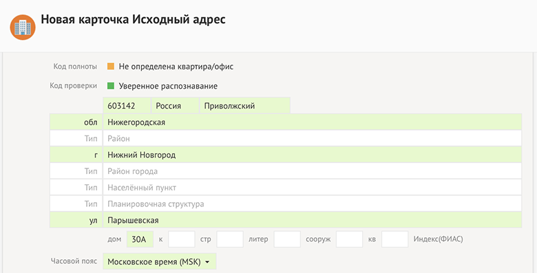Click the house number field 30А

(140, 239)
